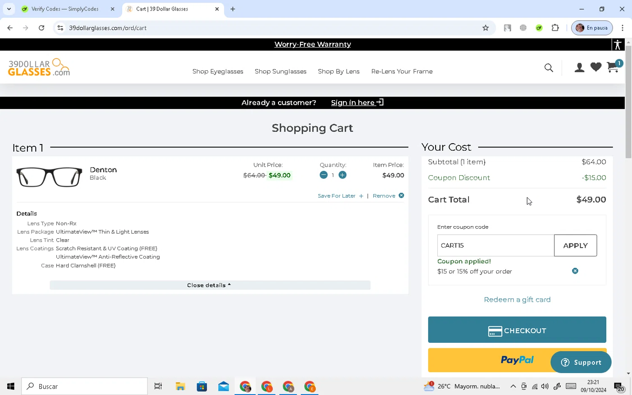The height and width of the screenshot is (395, 632).
Task: Open File Explorer from the taskbar
Action: 180,386
